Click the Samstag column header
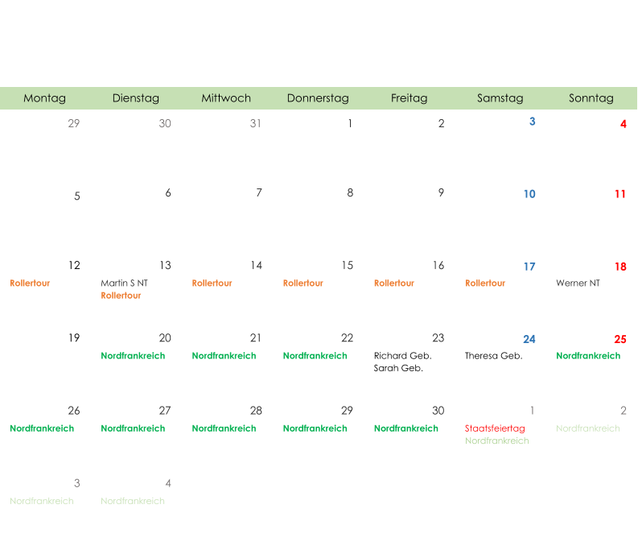This screenshot has width=638, height=546. point(500,98)
